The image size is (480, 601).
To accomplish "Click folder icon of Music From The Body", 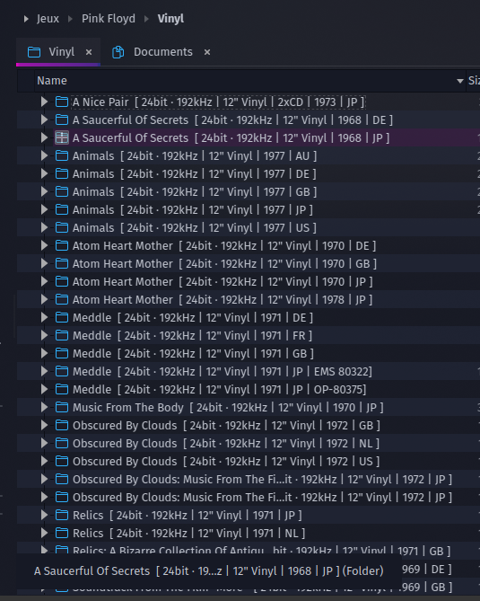I will pos(62,408).
